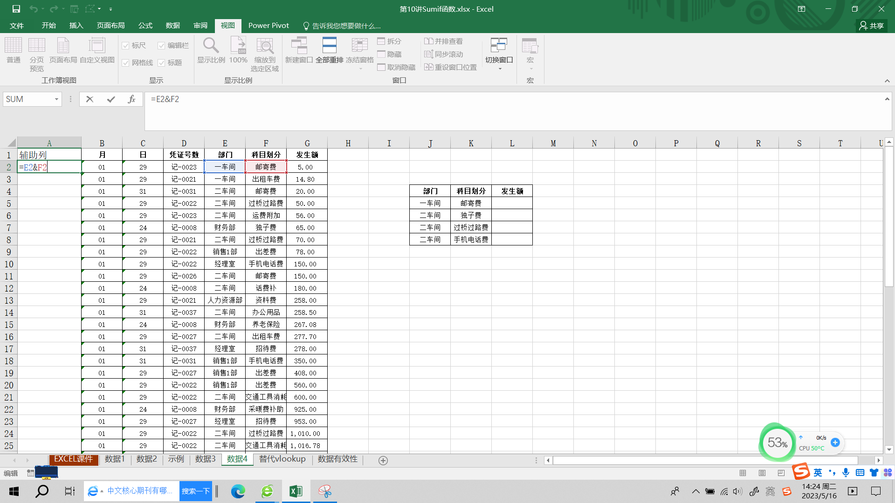
Task: Click Hide (隐藏) window button
Action: (389, 54)
